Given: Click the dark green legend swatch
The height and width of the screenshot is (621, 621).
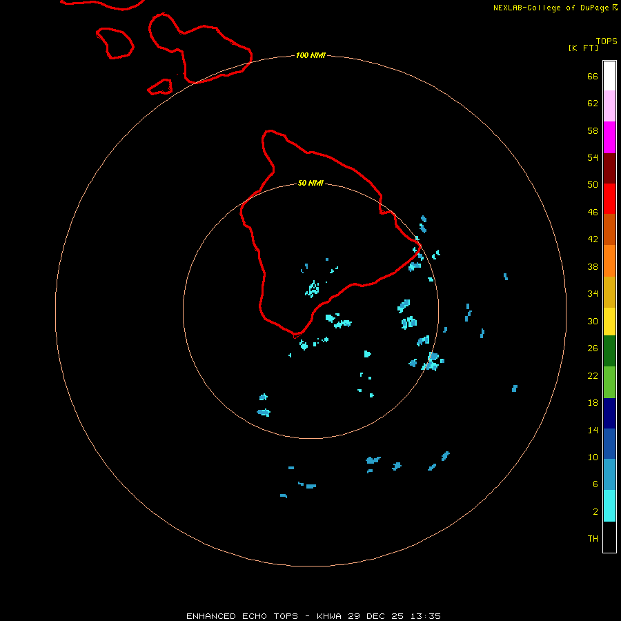Looking at the screenshot, I should coord(609,351).
